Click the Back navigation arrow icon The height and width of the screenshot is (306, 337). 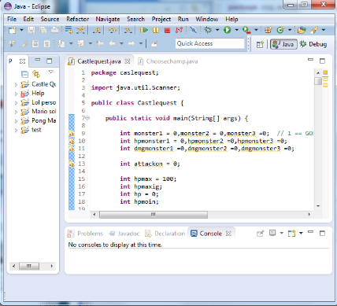(x=113, y=43)
